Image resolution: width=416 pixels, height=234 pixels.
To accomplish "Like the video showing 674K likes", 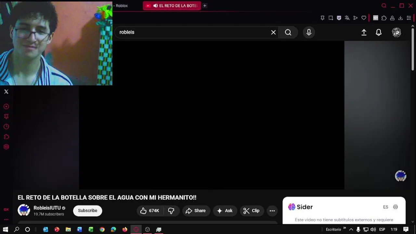I will [x=150, y=211].
